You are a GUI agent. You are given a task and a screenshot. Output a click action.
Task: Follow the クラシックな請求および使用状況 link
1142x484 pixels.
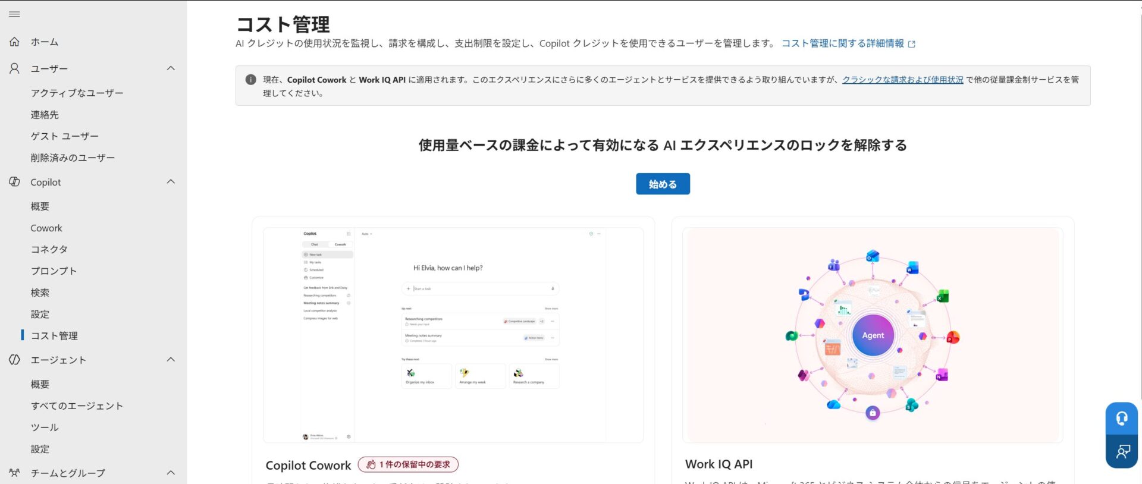pos(902,80)
